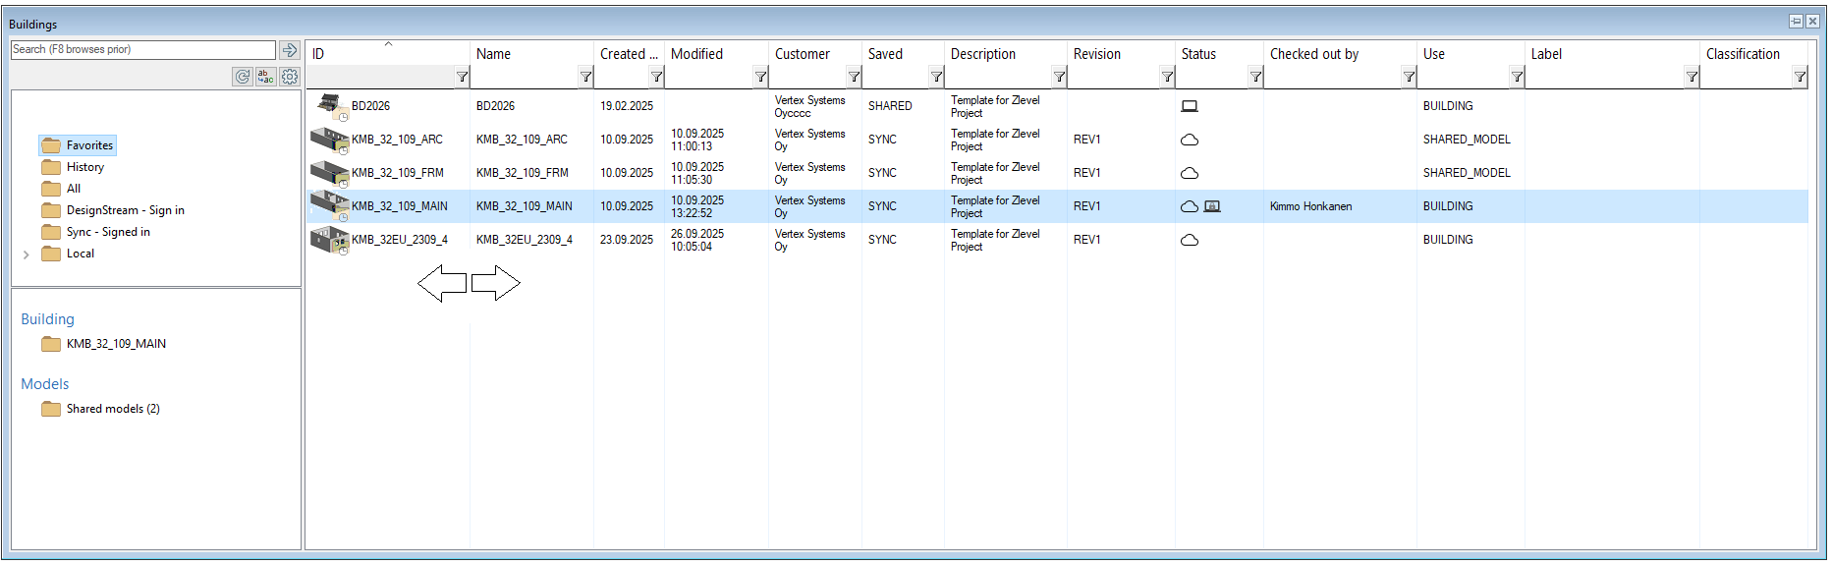Open the filter for the Customer column
1831x565 pixels.
[854, 77]
